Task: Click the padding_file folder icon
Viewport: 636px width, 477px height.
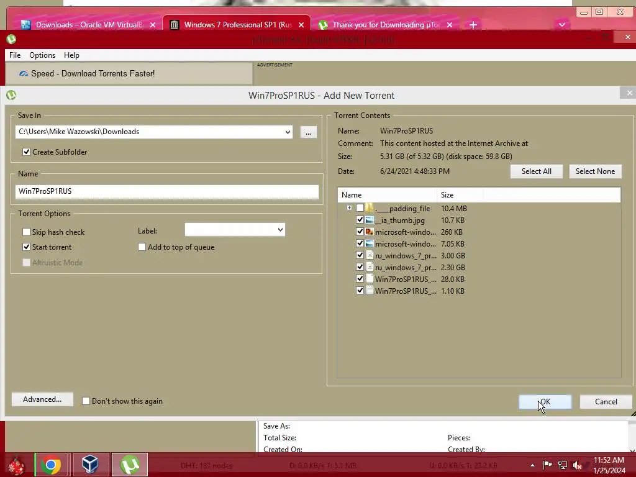Action: coord(370,209)
